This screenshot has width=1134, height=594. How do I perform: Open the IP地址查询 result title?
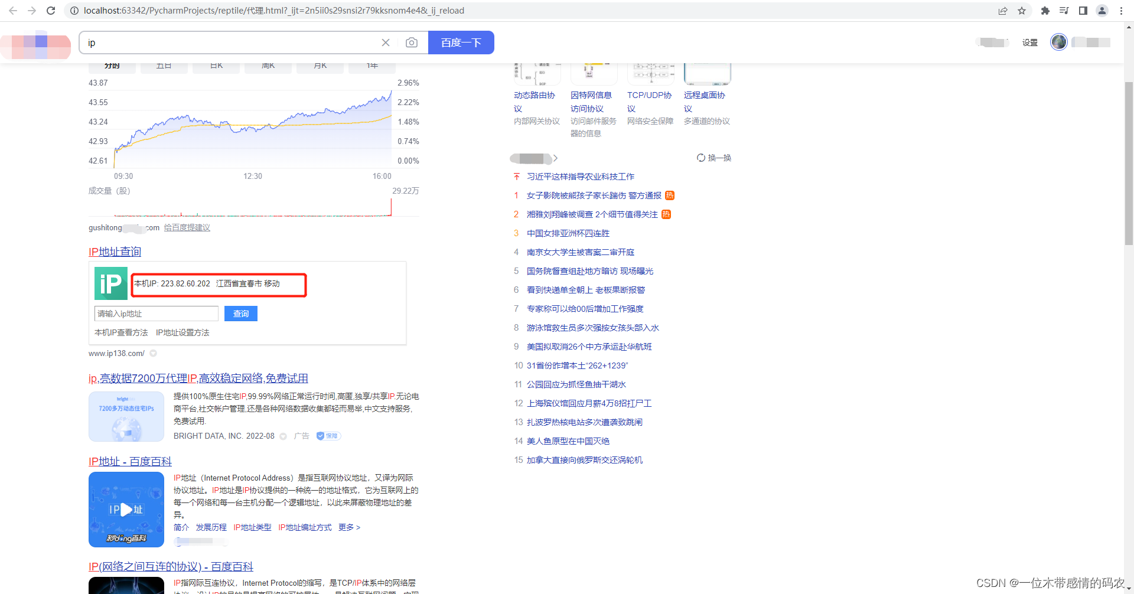click(x=115, y=252)
